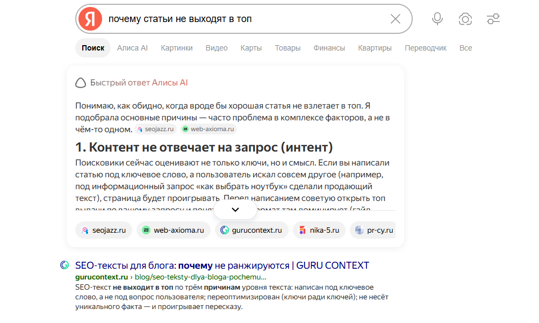Image resolution: width=539 pixels, height=323 pixels.
Task: Open image search via the camera icon
Action: click(465, 19)
